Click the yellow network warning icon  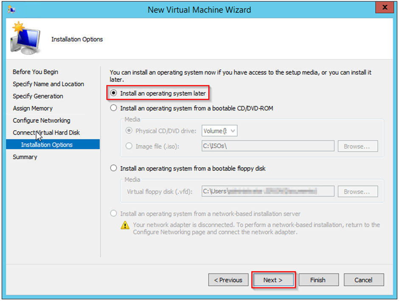click(125, 225)
